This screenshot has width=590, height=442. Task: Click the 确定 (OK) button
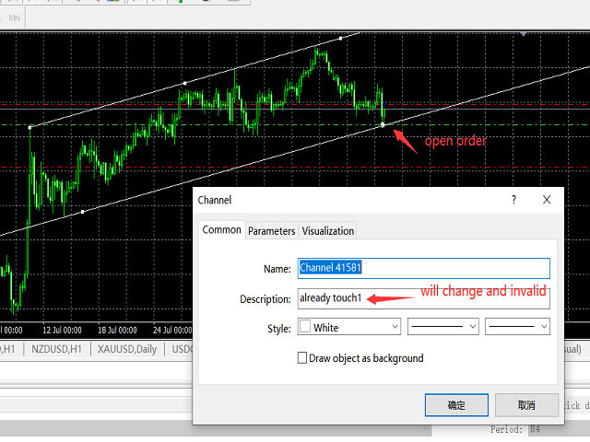[456, 405]
